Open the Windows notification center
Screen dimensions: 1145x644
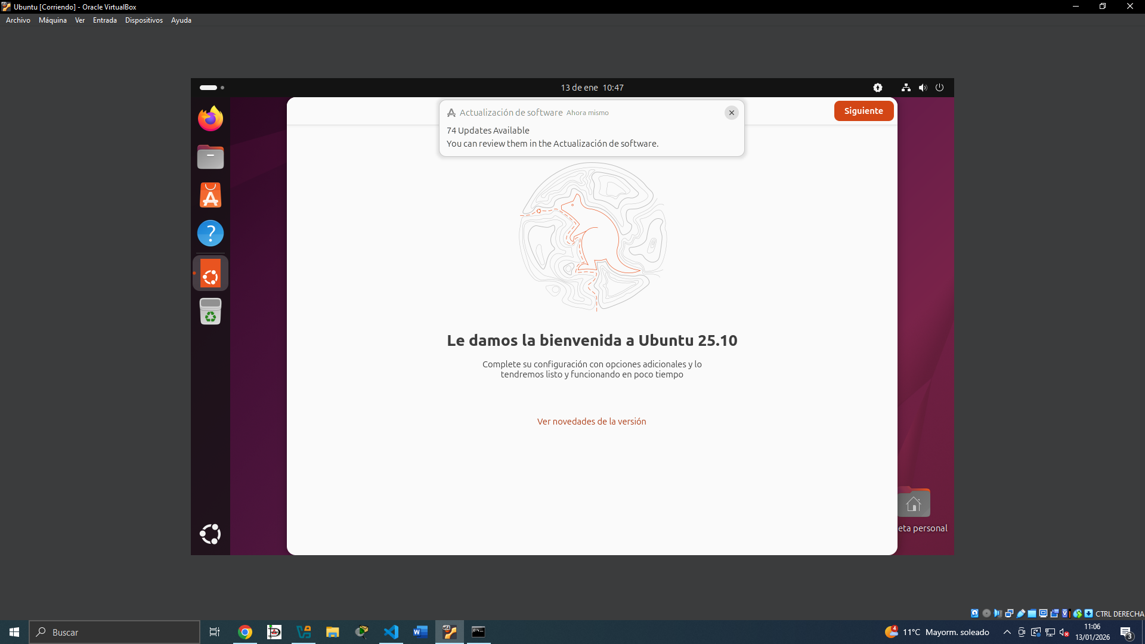pyautogui.click(x=1127, y=632)
